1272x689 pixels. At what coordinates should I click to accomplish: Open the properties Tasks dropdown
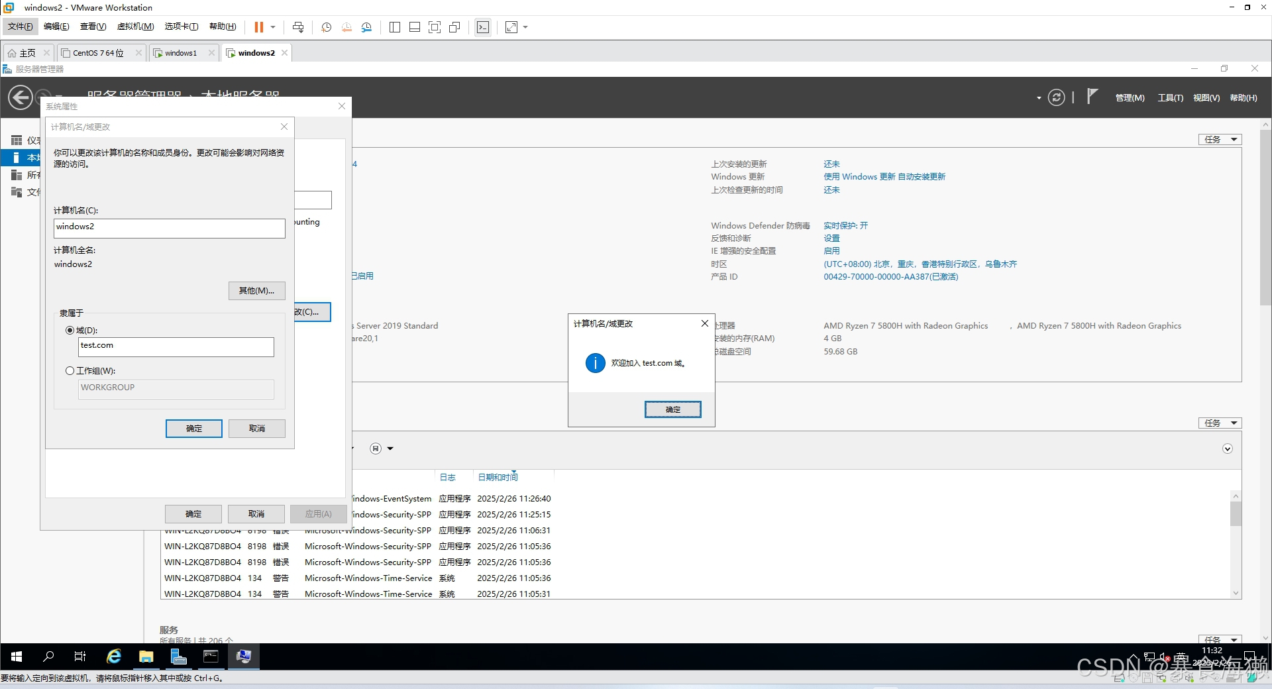coord(1220,140)
